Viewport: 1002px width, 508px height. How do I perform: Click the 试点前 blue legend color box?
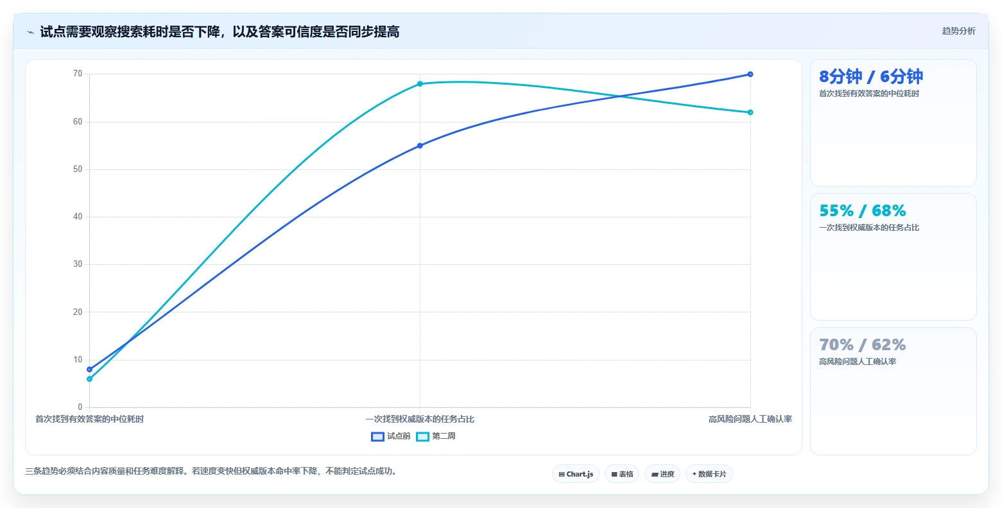pos(377,437)
